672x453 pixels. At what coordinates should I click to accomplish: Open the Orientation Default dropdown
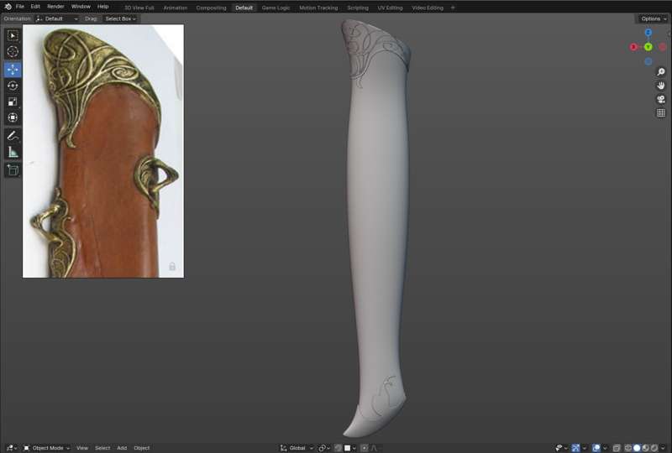pyautogui.click(x=57, y=18)
